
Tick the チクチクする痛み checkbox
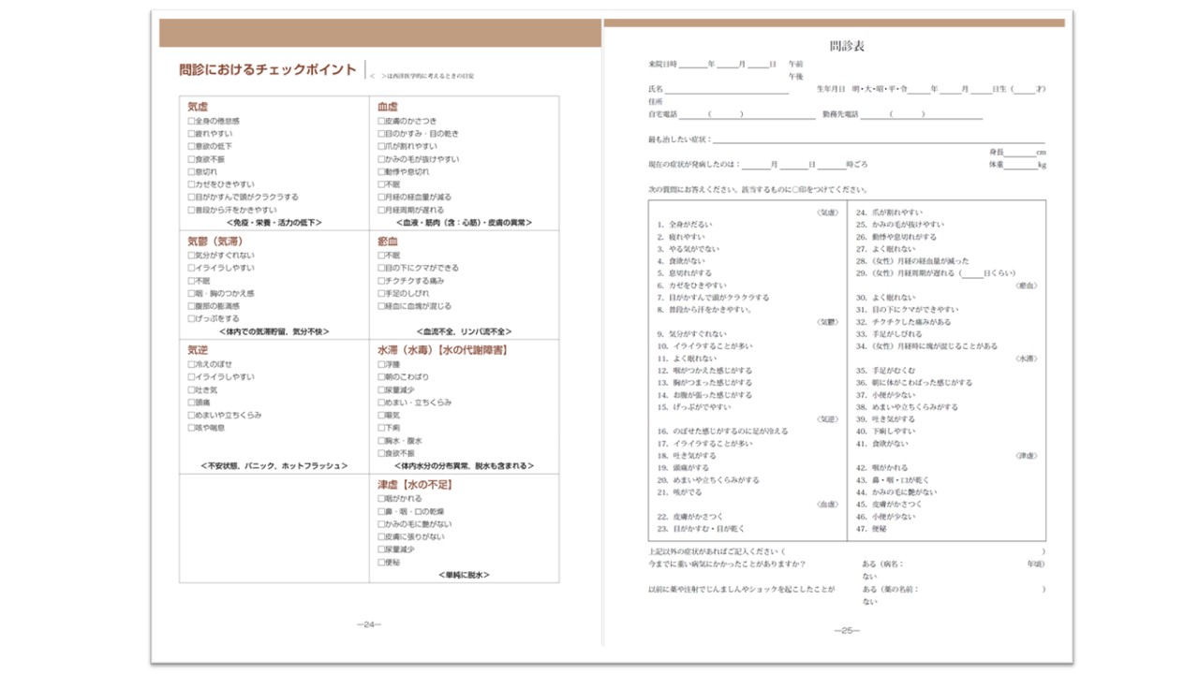380,281
